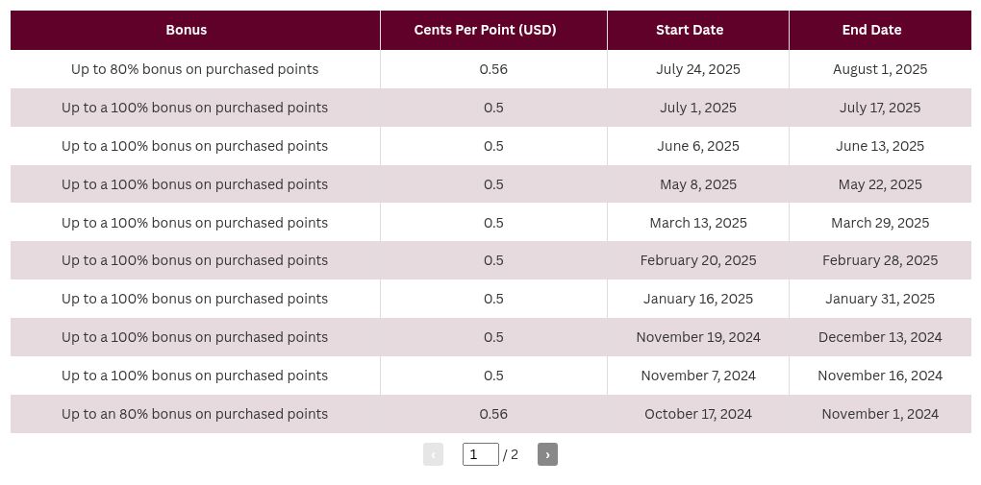
Task: Click the previous page arrow button
Action: pyautogui.click(x=433, y=454)
